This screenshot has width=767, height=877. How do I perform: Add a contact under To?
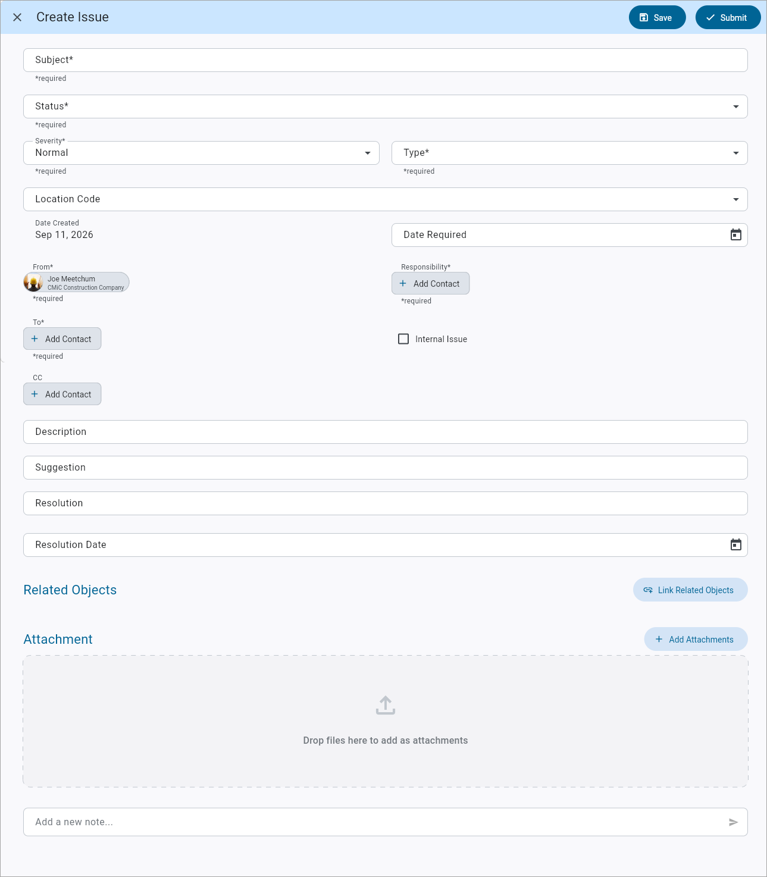[62, 339]
